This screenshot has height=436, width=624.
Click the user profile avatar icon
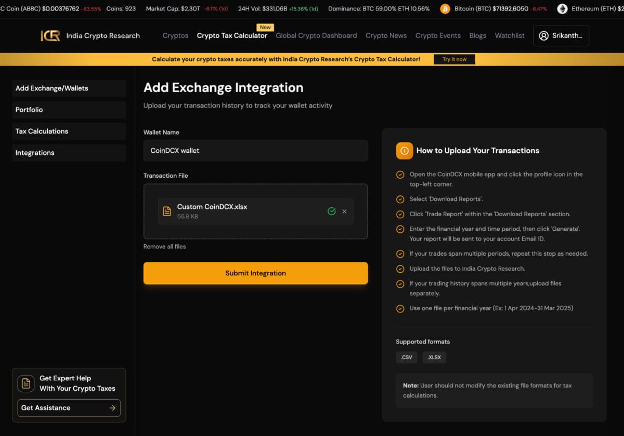[x=543, y=36]
